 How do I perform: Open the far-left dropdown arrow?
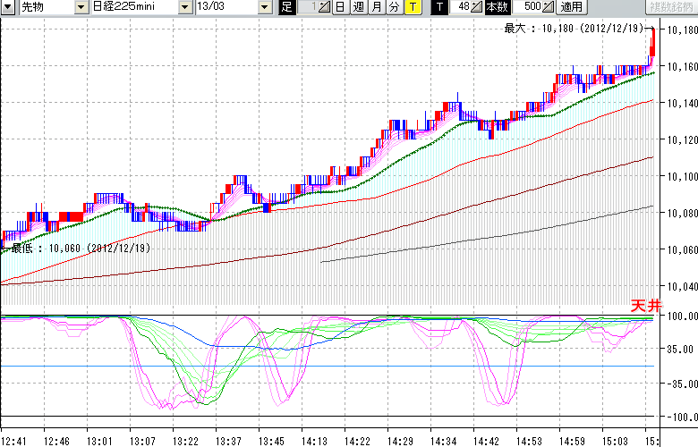[7, 7]
